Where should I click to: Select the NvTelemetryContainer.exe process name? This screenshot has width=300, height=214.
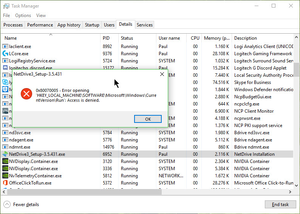click(x=36, y=175)
